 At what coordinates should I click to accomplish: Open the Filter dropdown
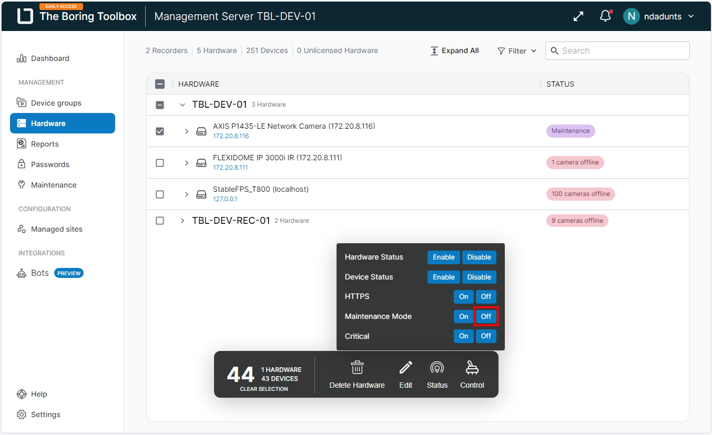point(517,51)
